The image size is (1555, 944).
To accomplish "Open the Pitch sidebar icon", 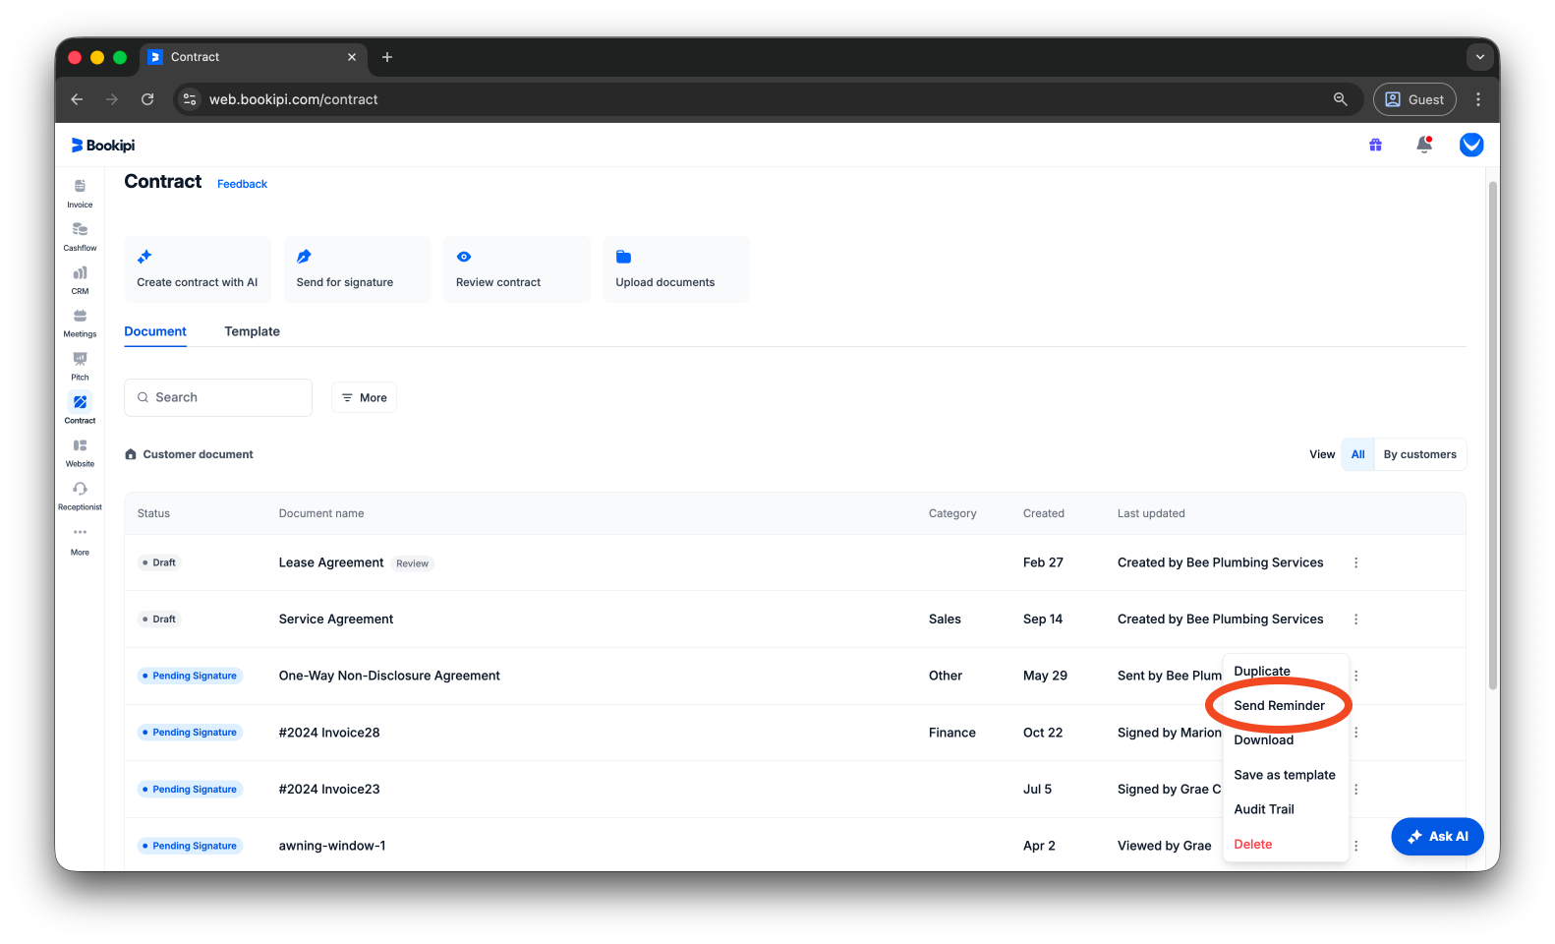I will (x=80, y=366).
